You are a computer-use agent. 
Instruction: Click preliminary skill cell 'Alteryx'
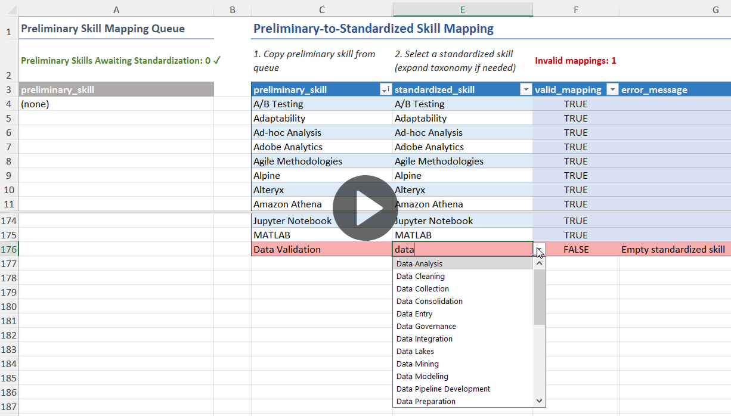(322, 190)
